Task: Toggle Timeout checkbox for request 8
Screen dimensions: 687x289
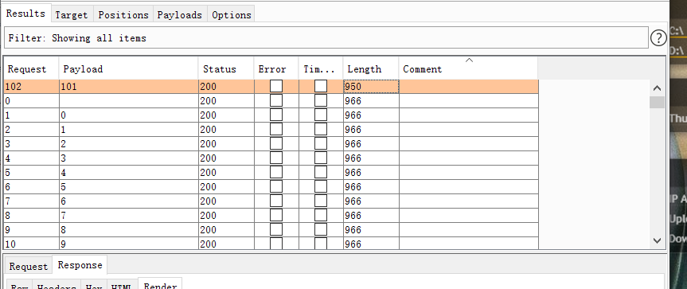Action: click(321, 216)
